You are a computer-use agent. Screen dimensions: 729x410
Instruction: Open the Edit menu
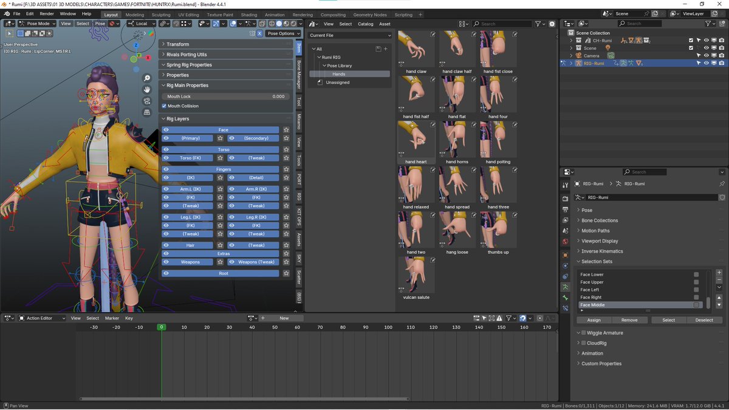coord(30,13)
